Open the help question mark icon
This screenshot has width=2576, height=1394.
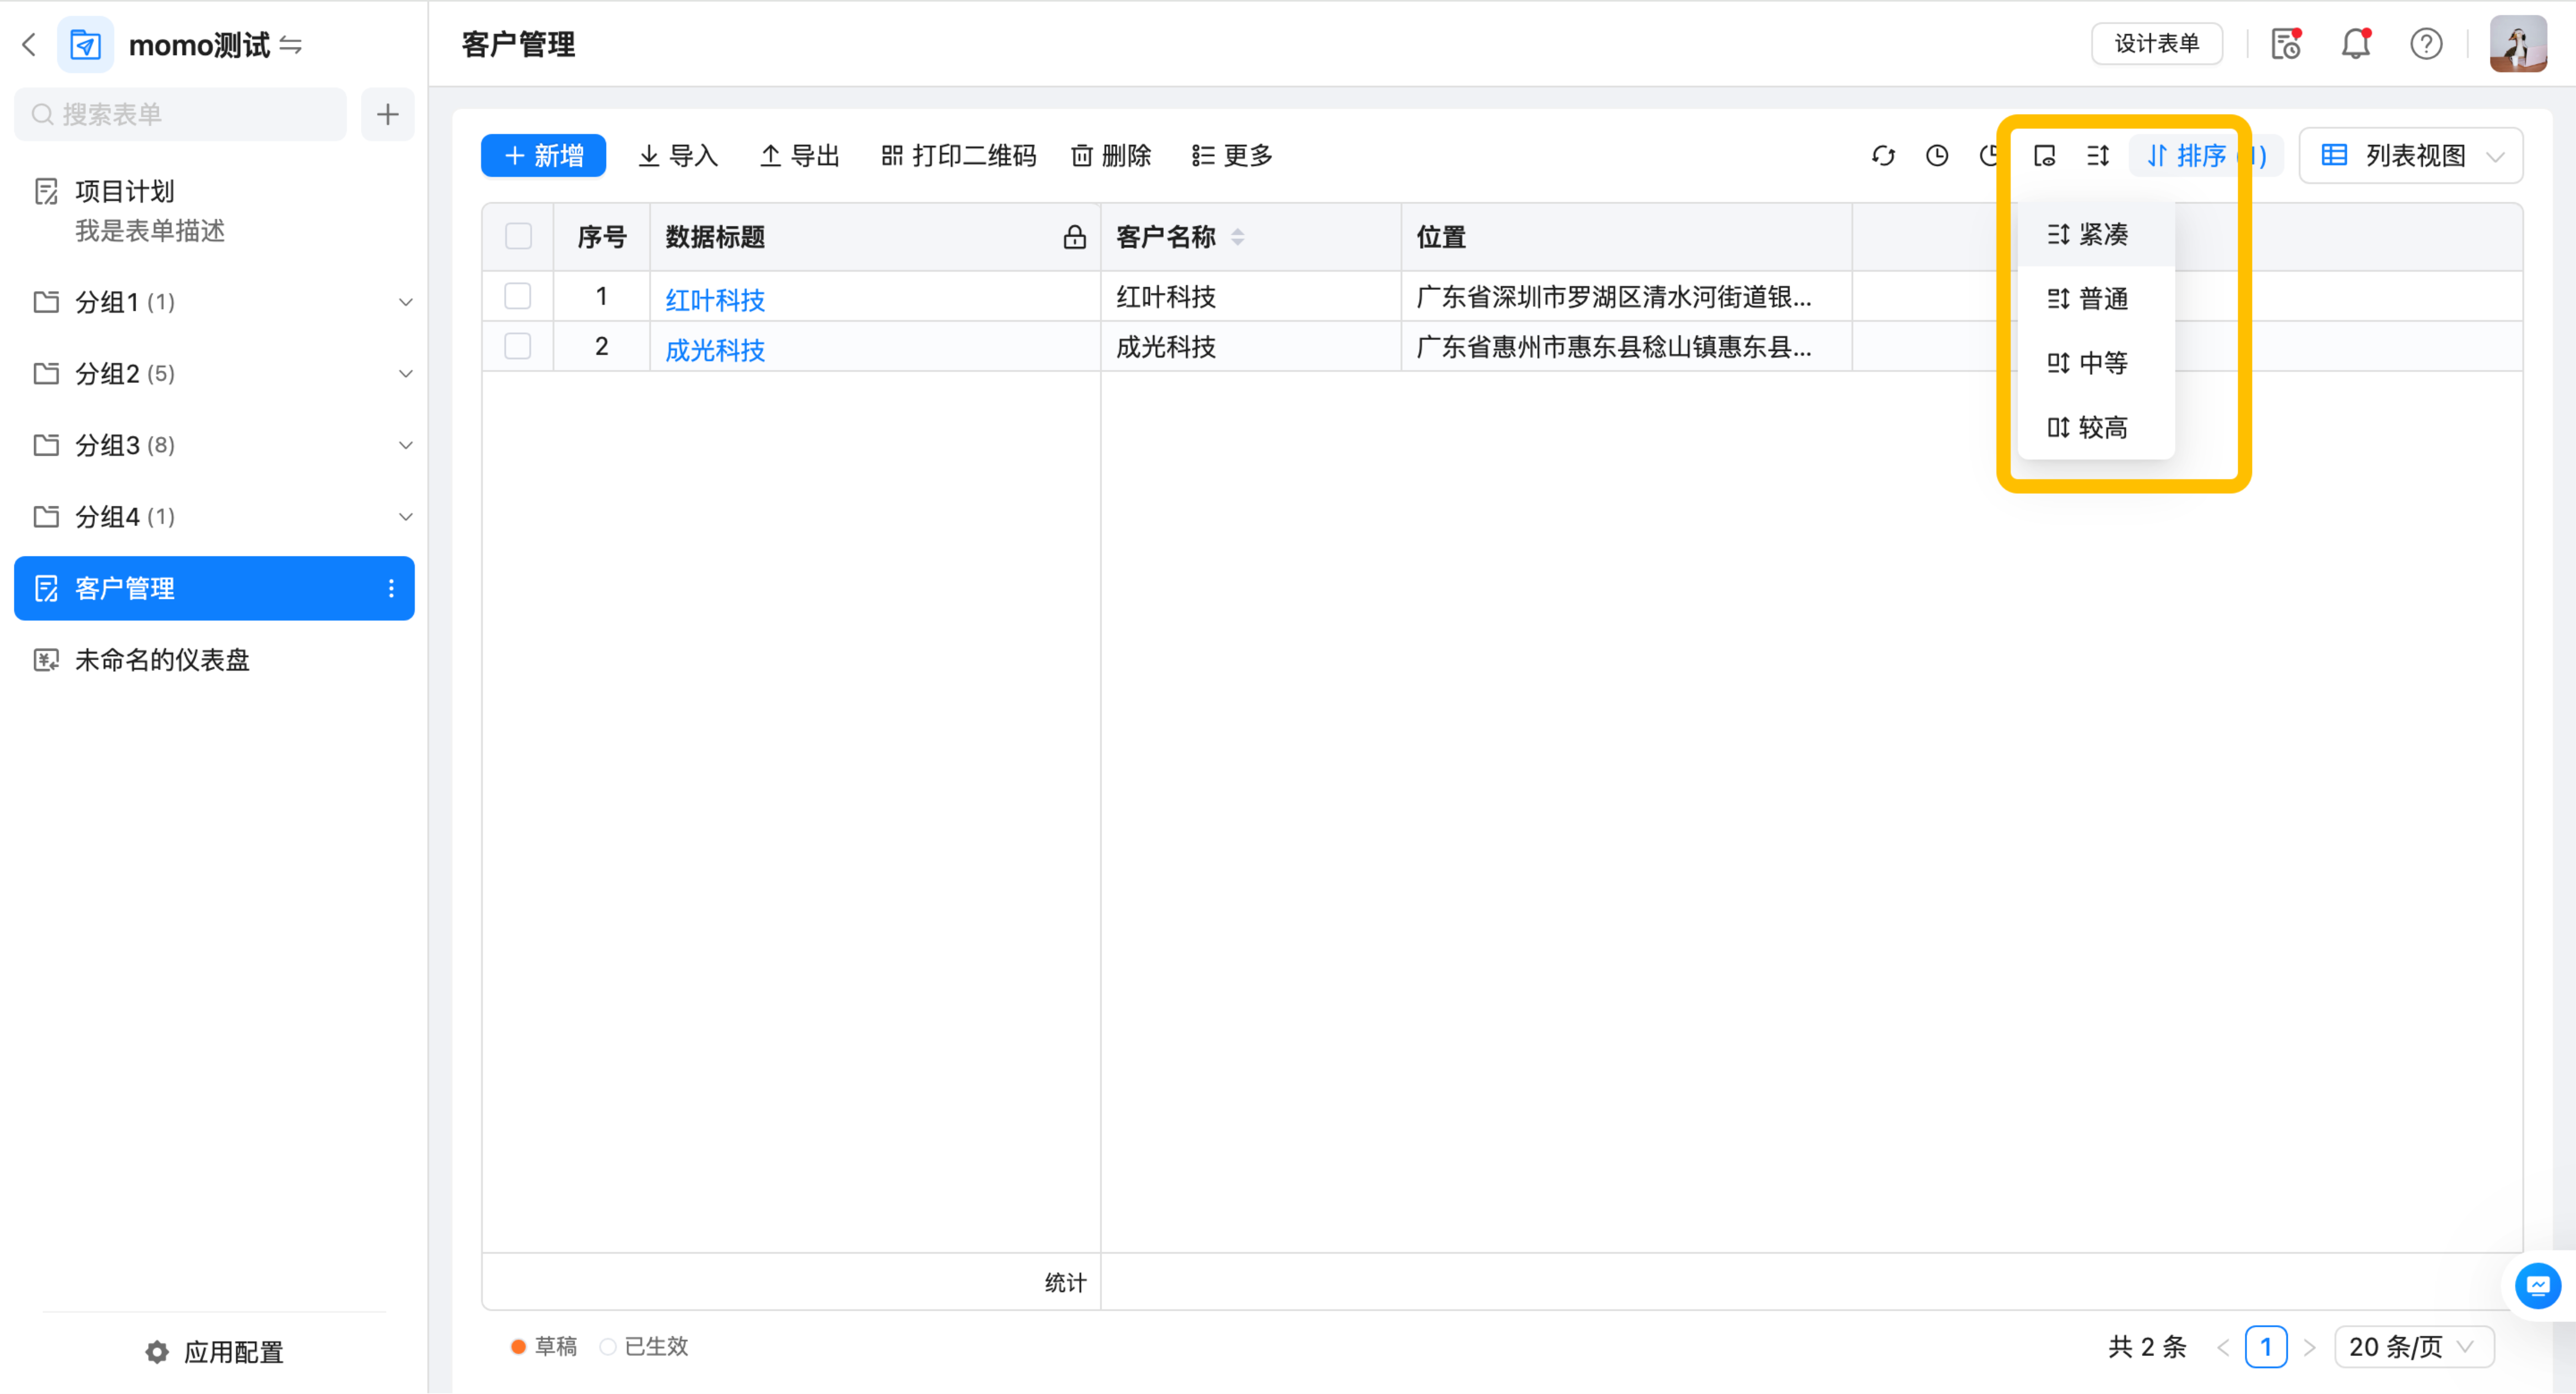click(2425, 44)
